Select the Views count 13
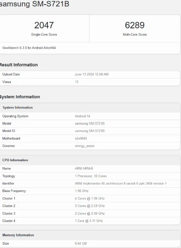Viewport: 181px width, 248px height. pos(77,82)
